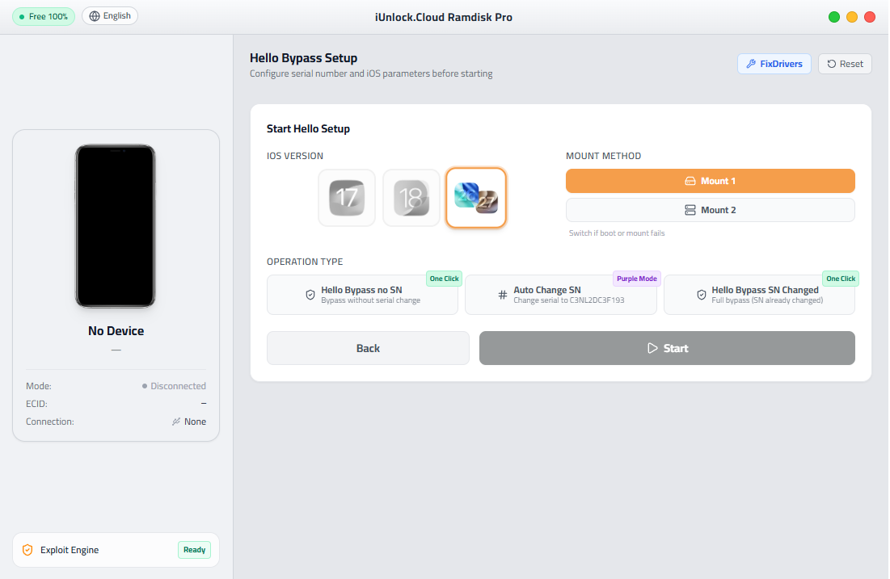Select Auto Change SN operation

(x=561, y=295)
